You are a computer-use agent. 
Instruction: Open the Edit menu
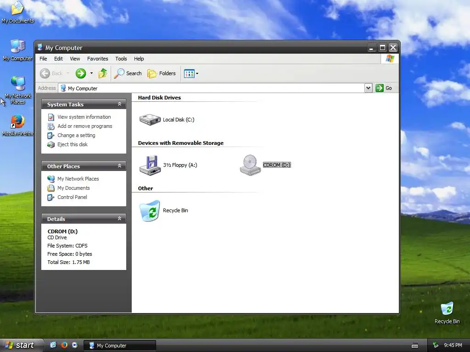point(58,59)
